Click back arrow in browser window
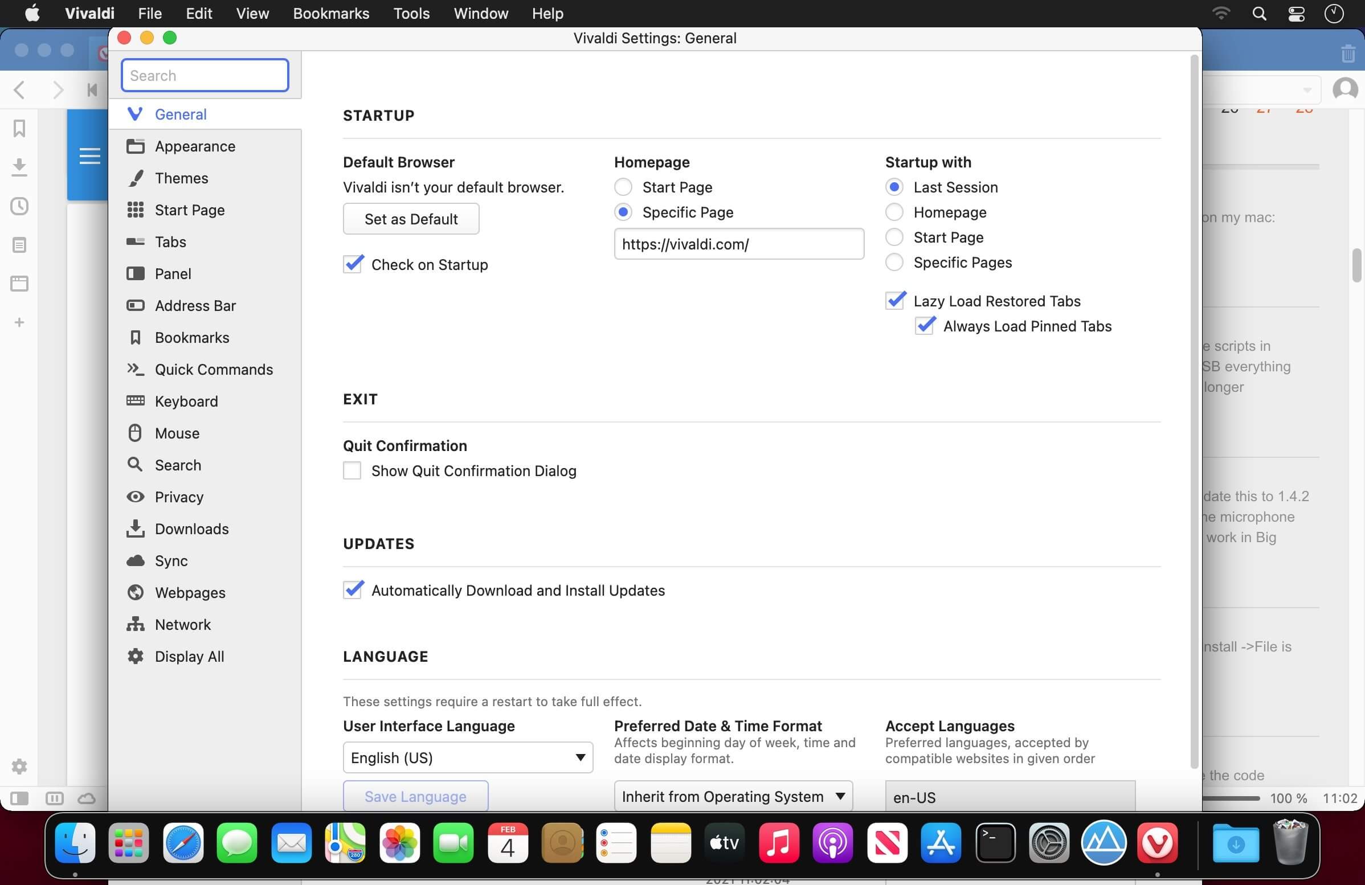The height and width of the screenshot is (885, 1365). (x=19, y=89)
